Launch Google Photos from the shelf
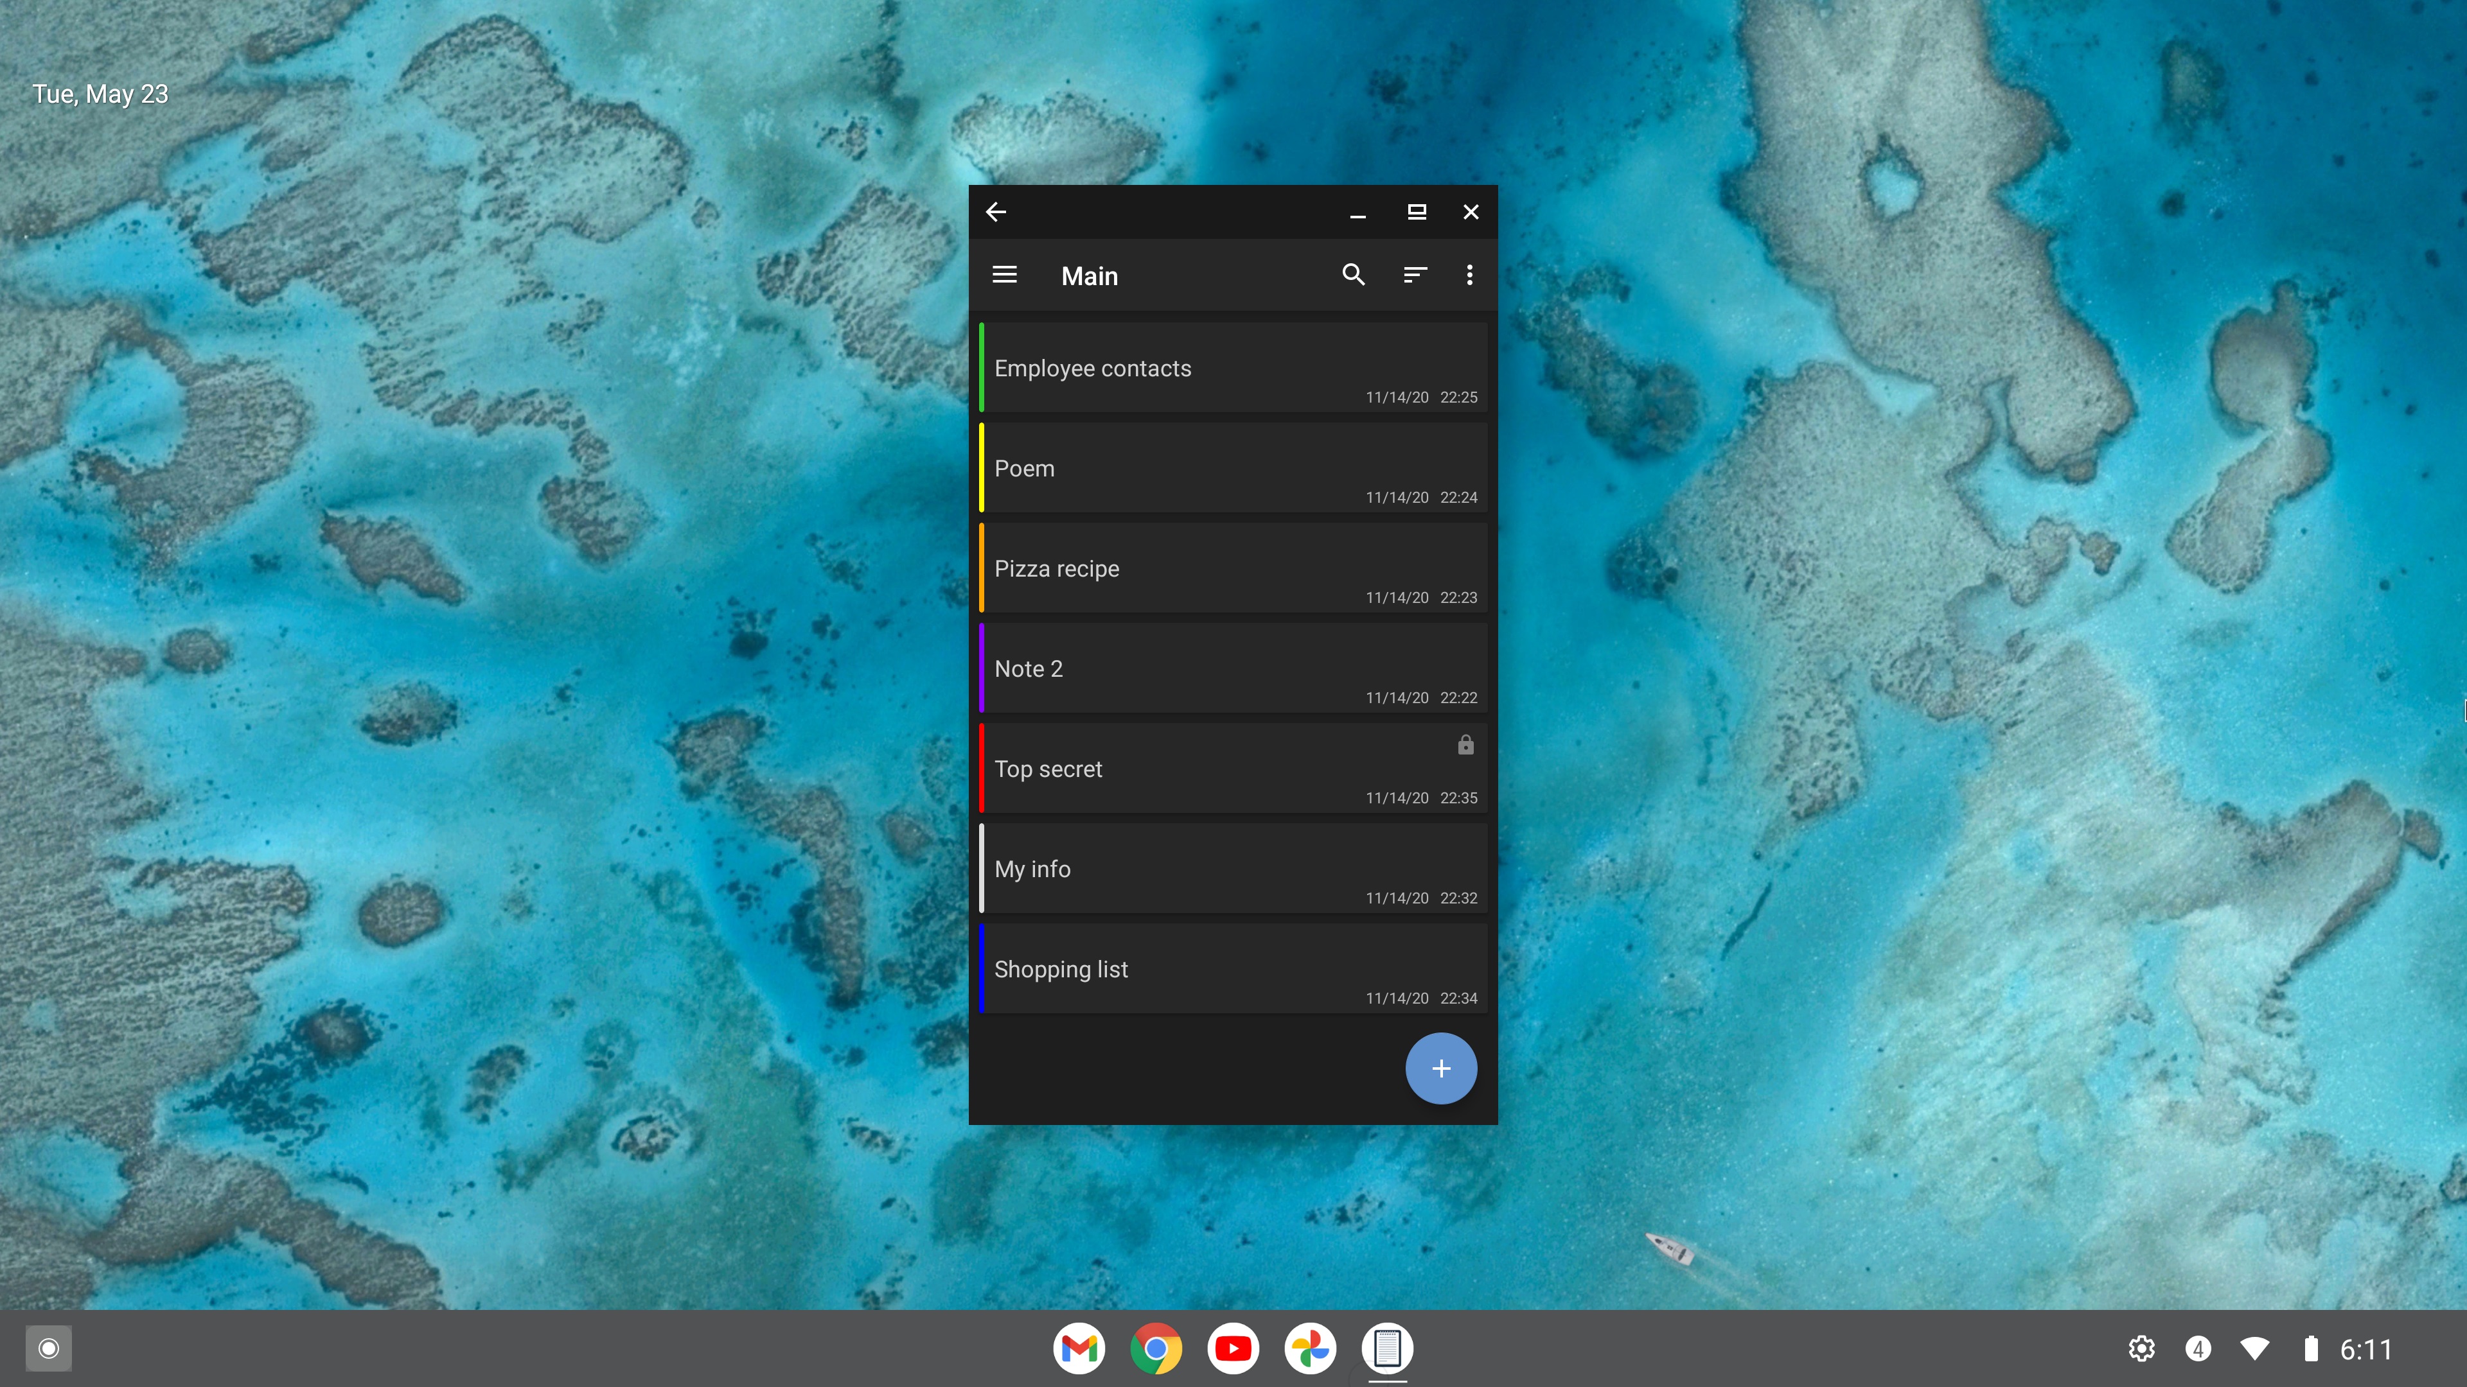Image resolution: width=2467 pixels, height=1387 pixels. [1310, 1348]
